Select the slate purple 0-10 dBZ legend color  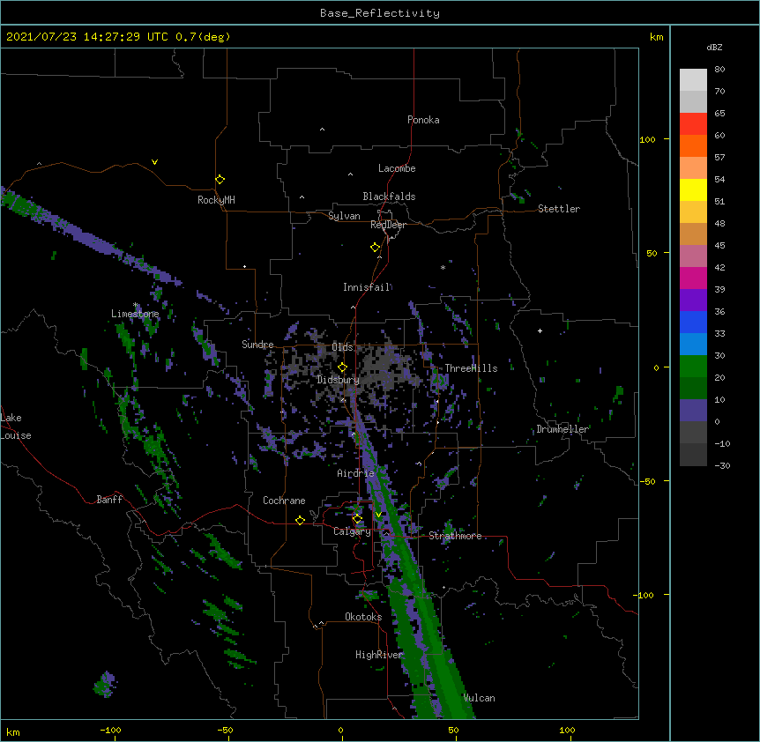pyautogui.click(x=693, y=411)
